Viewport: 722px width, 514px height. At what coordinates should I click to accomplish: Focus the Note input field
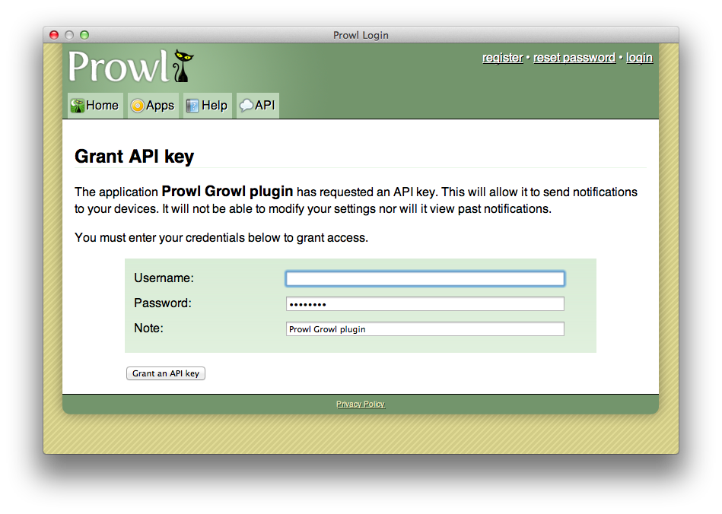point(425,329)
